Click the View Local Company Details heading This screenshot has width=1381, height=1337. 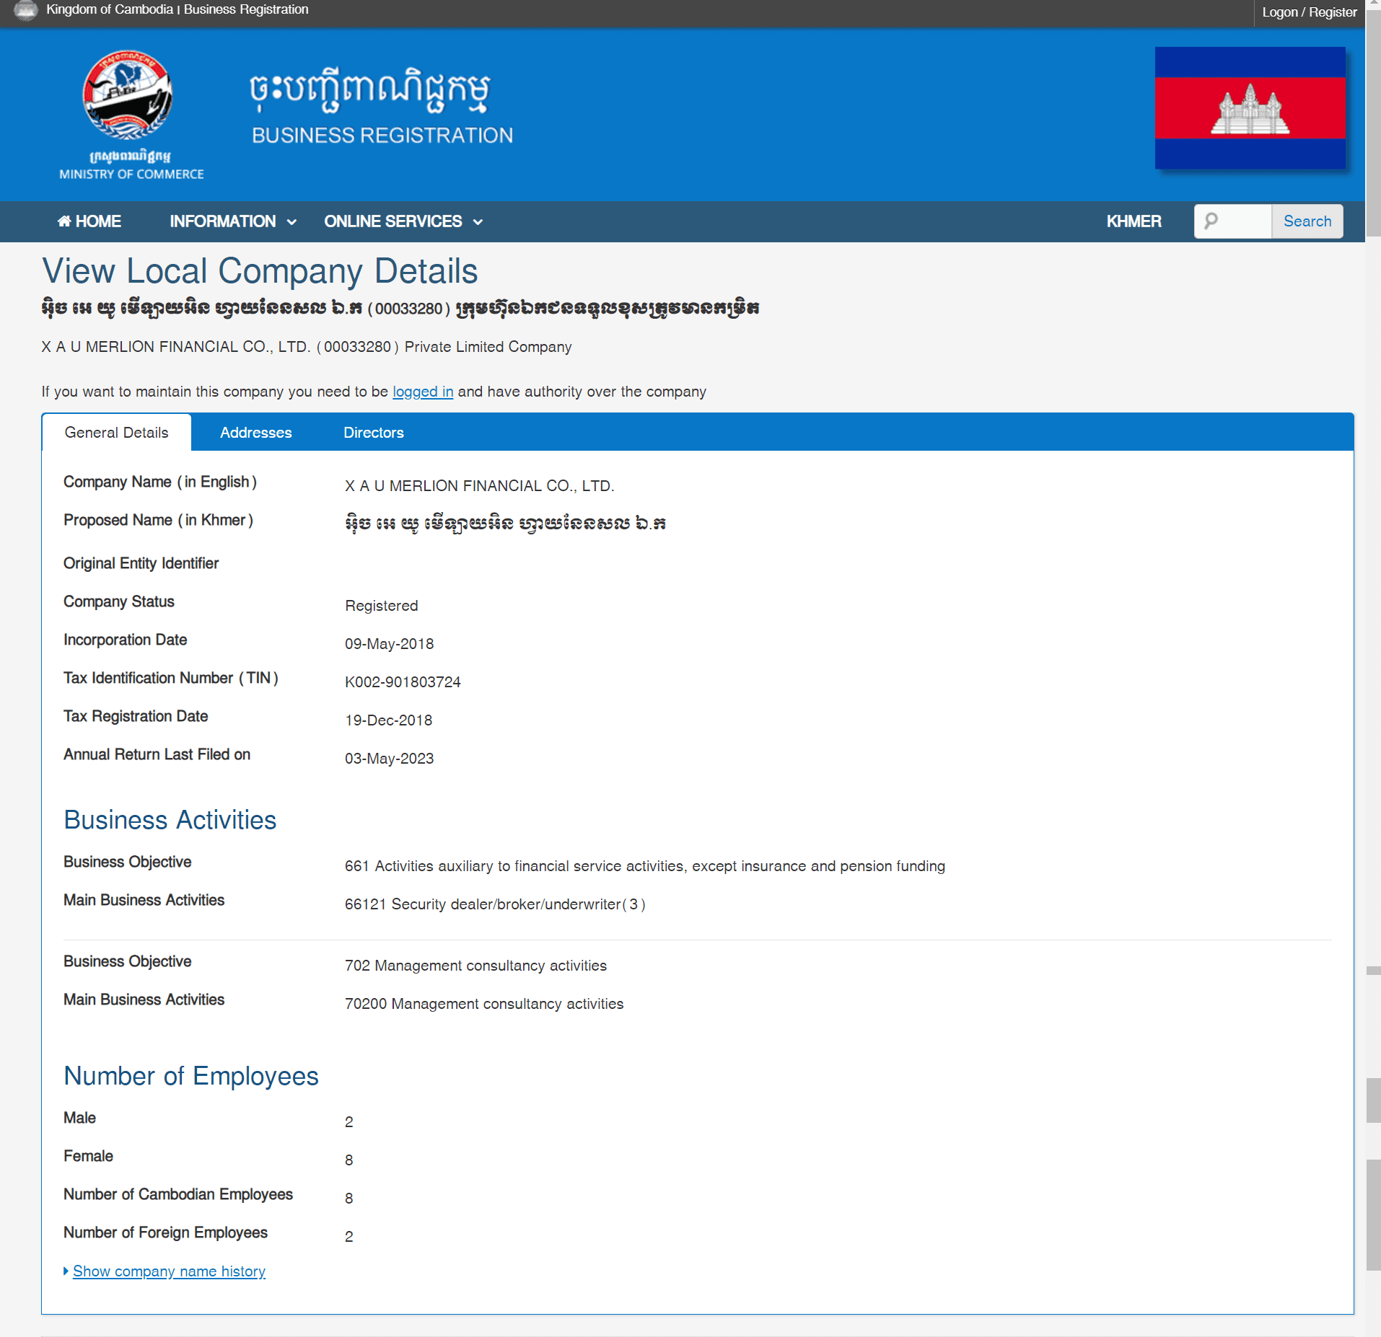(260, 272)
